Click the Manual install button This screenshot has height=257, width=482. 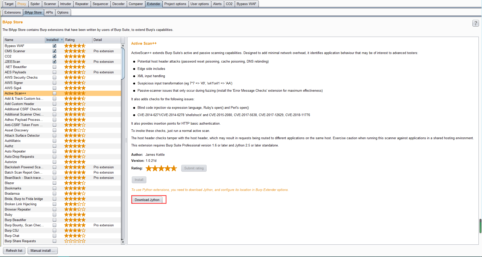42,250
